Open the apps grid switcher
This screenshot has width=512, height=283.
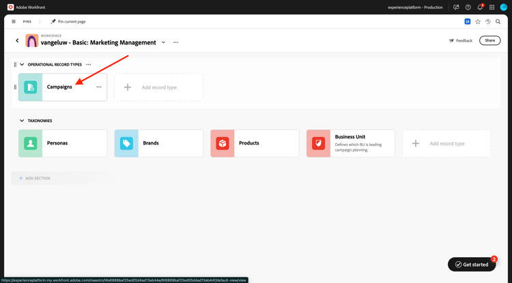pos(492,8)
